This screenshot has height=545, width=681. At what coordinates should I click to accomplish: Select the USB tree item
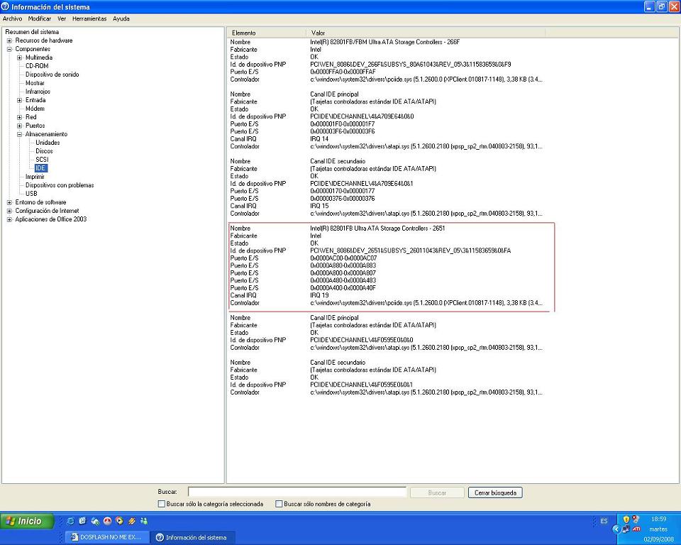31,194
